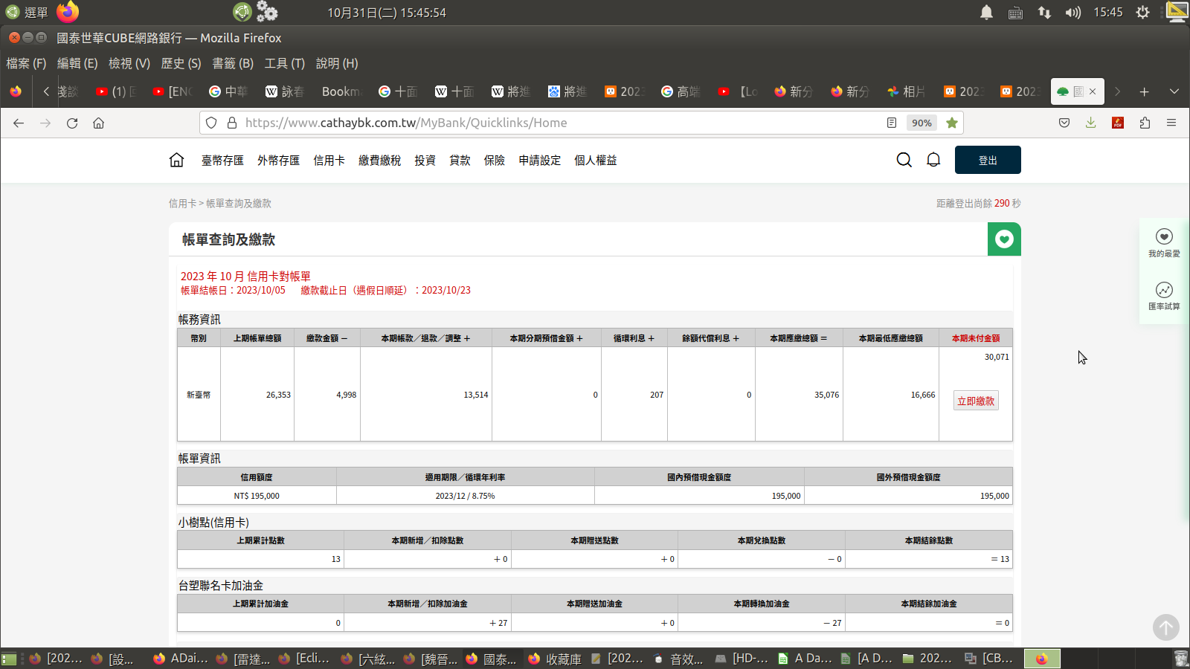Open system volume control in tray
This screenshot has width=1190, height=669.
pos(1072,13)
